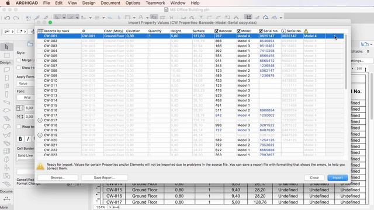Screen dimensions: 374x210
Task: Uncheck the Model column checkbox
Action: (238, 31)
